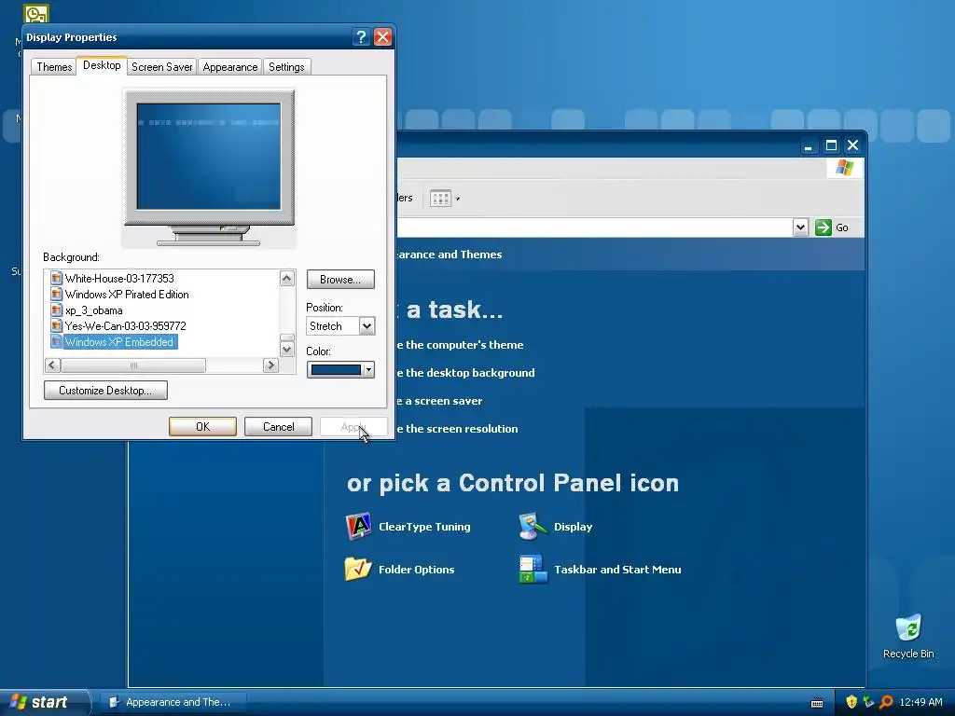Viewport: 955px width, 716px height.
Task: Open the Folder Options icon
Action: [x=358, y=570]
